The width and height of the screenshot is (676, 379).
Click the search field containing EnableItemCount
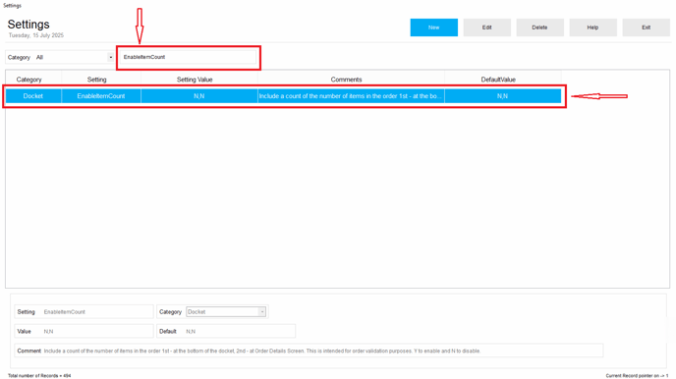189,57
